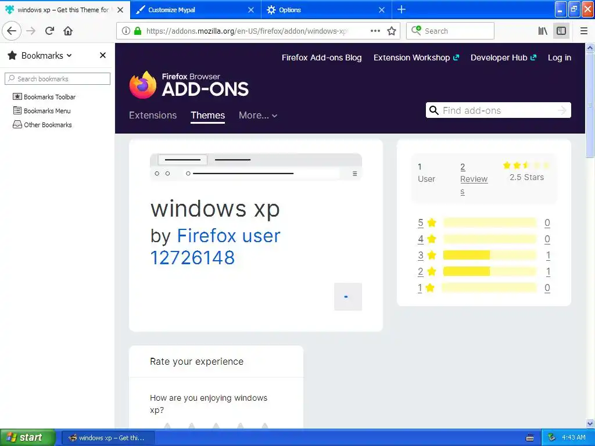Click the 1 star rating bar

click(489, 288)
